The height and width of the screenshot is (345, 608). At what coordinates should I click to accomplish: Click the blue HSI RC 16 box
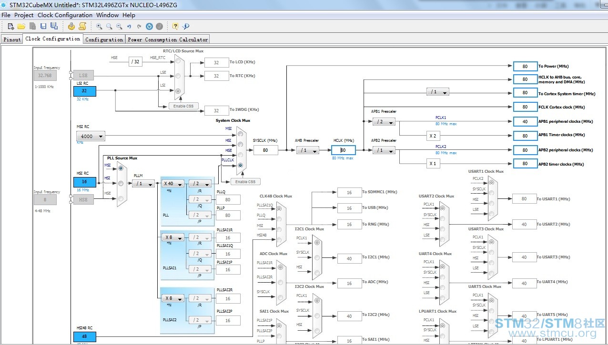[85, 182]
